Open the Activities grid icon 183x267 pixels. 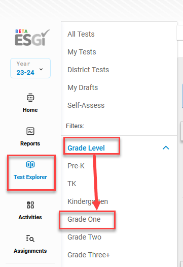pos(30,205)
